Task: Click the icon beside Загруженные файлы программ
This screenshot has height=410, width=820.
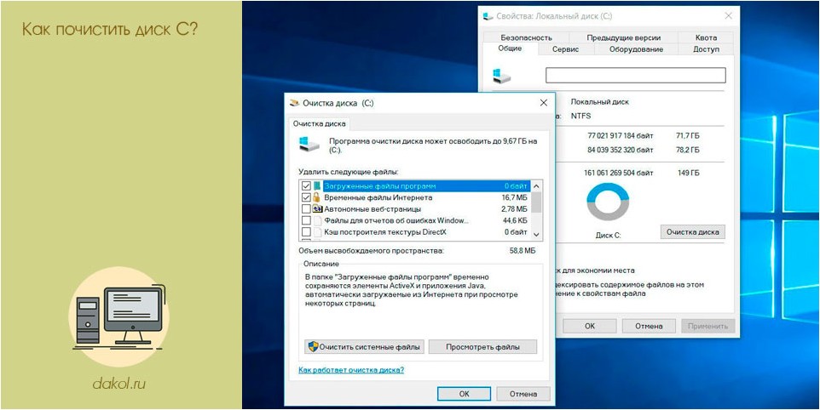Action: click(x=316, y=186)
